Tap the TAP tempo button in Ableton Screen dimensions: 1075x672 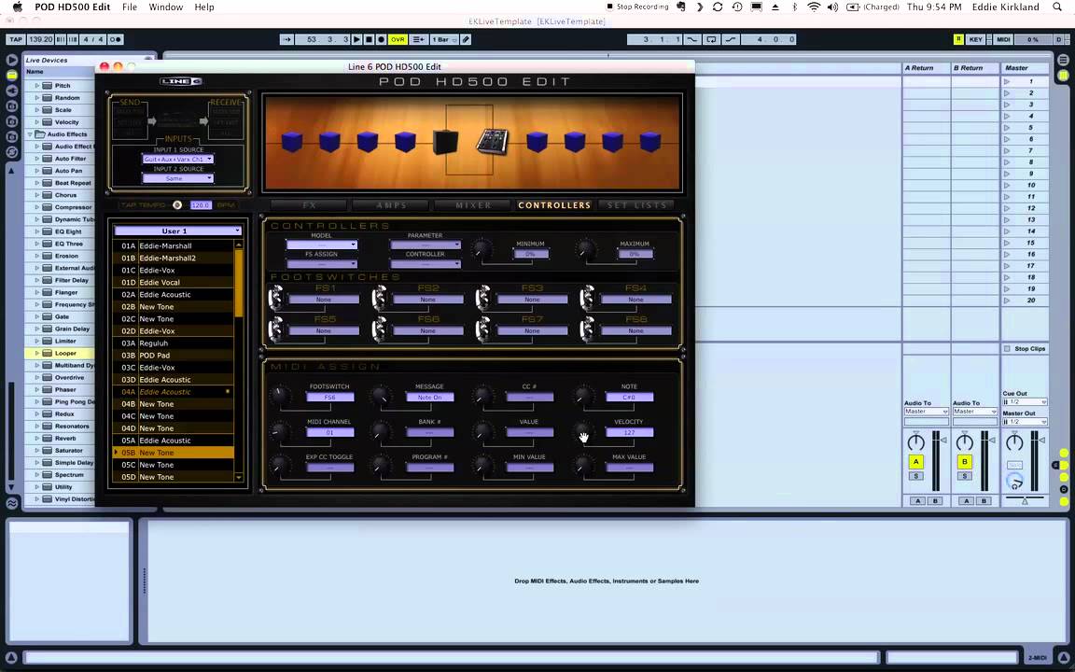15,40
